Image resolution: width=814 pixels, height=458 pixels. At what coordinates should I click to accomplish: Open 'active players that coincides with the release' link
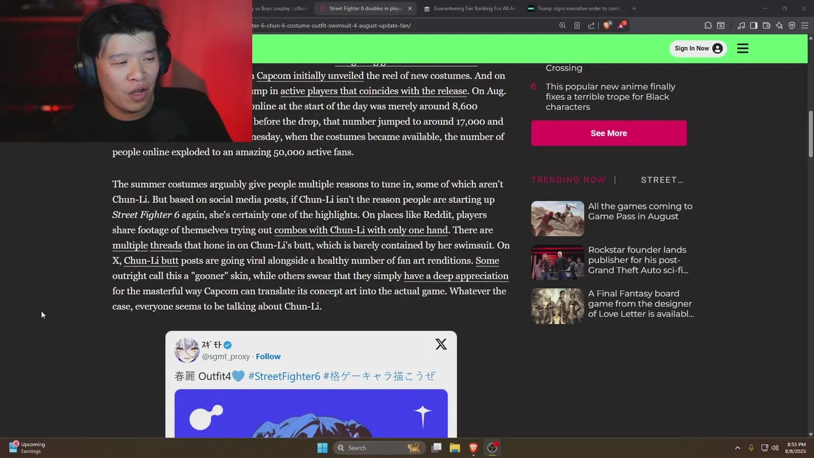[x=374, y=91]
